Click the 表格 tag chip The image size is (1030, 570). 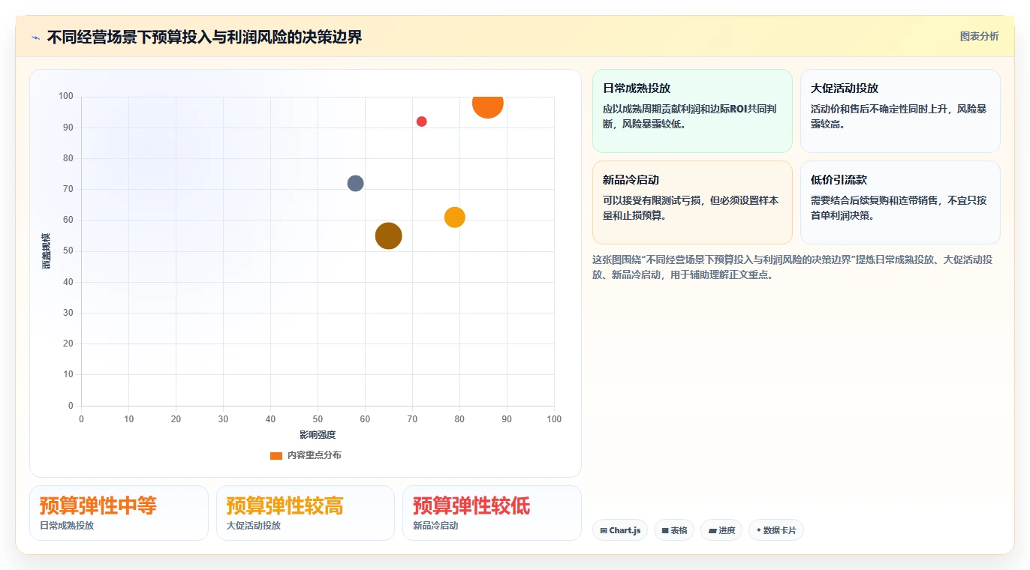pyautogui.click(x=674, y=530)
